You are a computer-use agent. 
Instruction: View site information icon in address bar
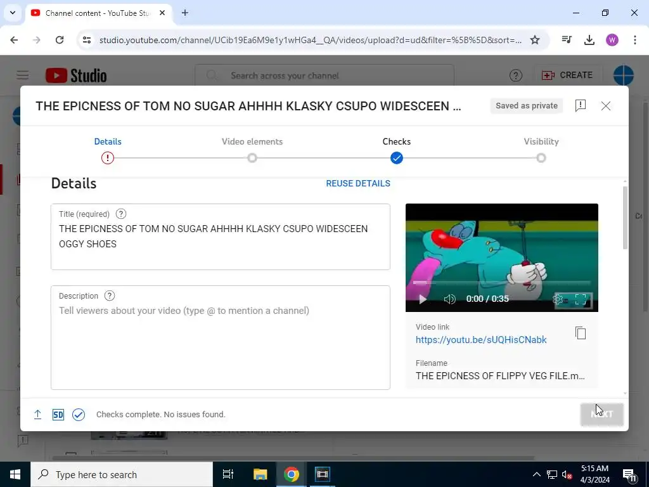point(86,40)
